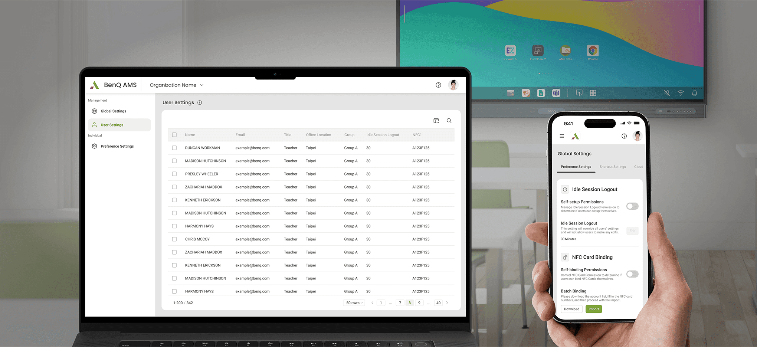Click the column display options icon

(x=436, y=121)
